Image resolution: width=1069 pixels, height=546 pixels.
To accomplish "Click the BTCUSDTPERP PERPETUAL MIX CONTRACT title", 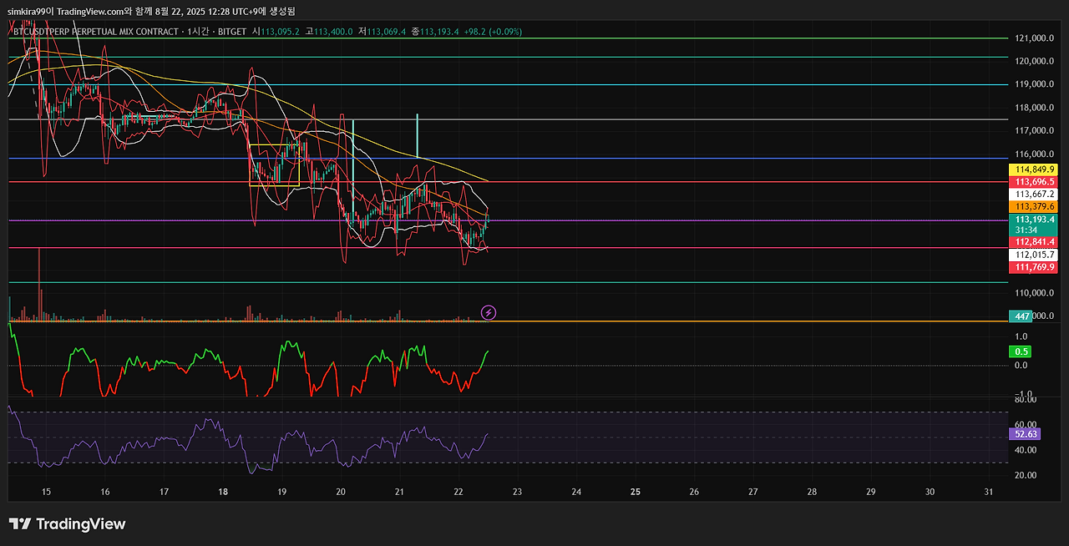I will click(x=96, y=32).
